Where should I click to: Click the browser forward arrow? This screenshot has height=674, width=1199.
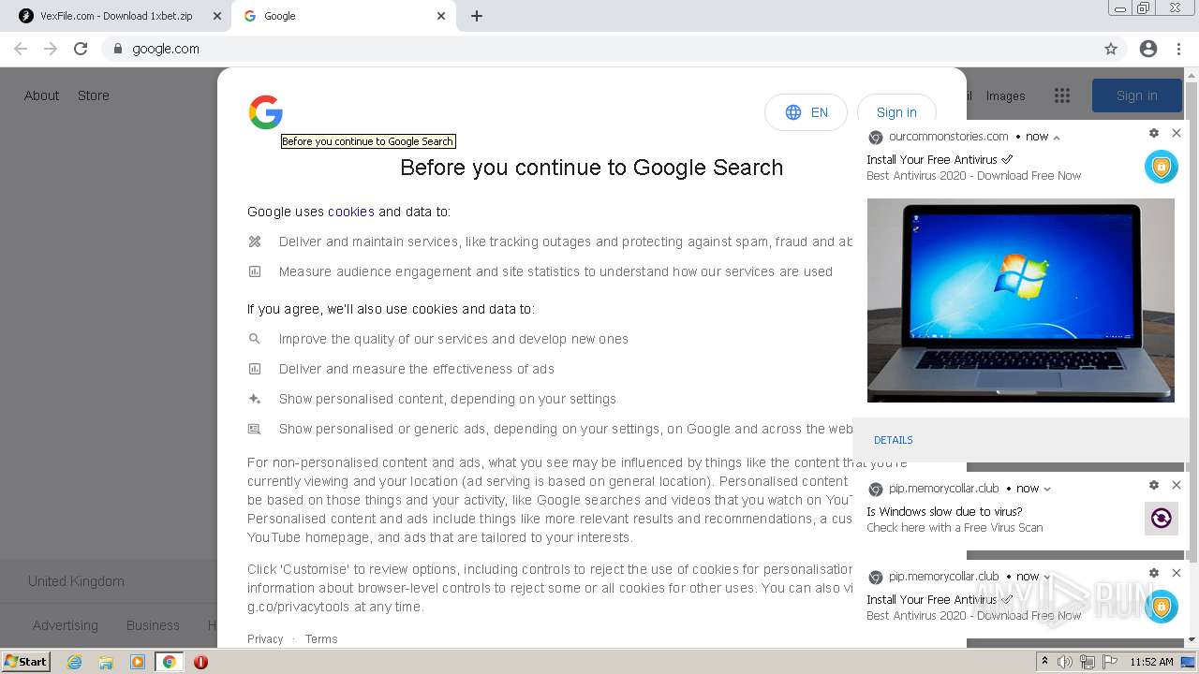click(51, 49)
